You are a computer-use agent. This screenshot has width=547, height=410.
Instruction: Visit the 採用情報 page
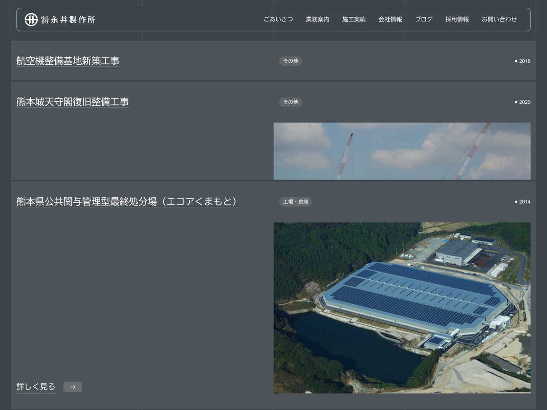coord(457,20)
